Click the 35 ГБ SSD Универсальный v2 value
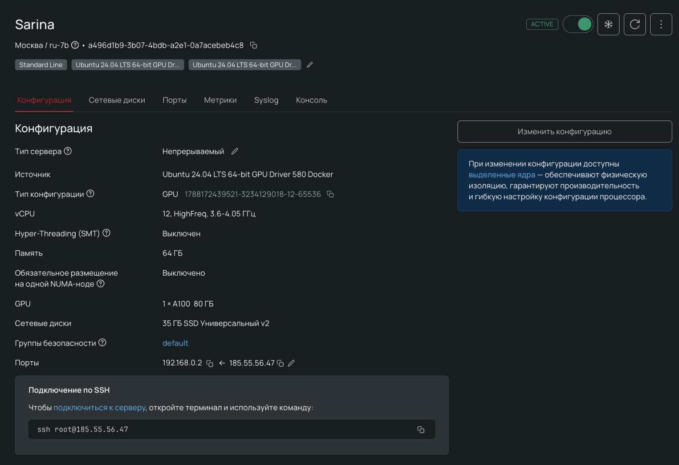The image size is (679, 465). [x=216, y=323]
